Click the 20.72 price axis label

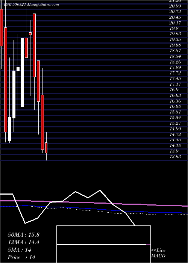pos(175,12)
